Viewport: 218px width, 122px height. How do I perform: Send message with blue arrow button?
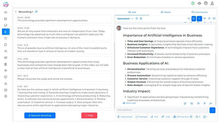(x=213, y=110)
